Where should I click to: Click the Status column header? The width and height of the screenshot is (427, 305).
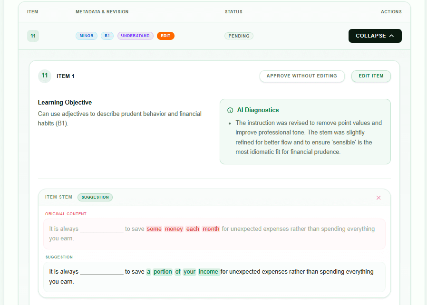point(233,12)
